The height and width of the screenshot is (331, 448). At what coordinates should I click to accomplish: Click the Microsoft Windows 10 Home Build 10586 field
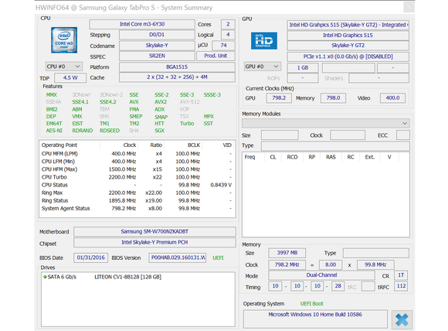tap(315, 319)
